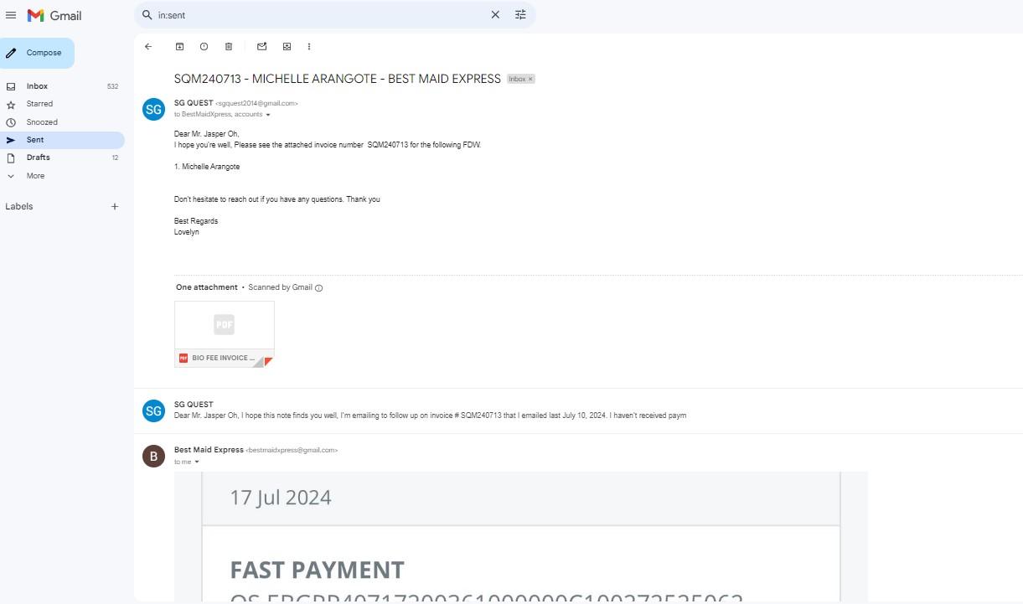Click the sgquest2014@gmail.com sender address

click(257, 103)
